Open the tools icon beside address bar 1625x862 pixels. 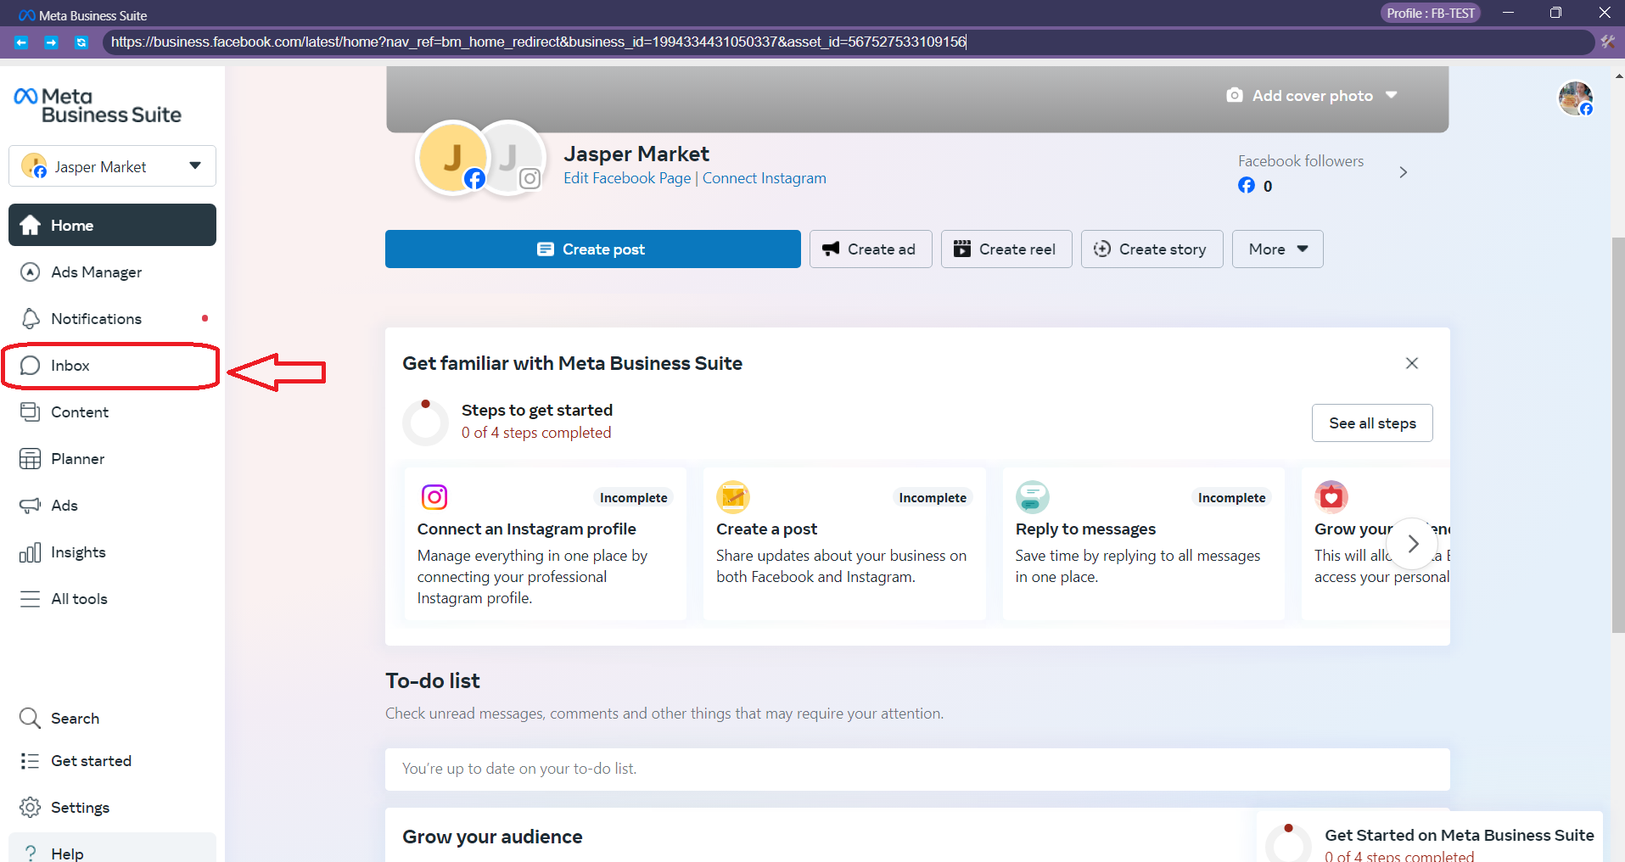[x=1607, y=42]
